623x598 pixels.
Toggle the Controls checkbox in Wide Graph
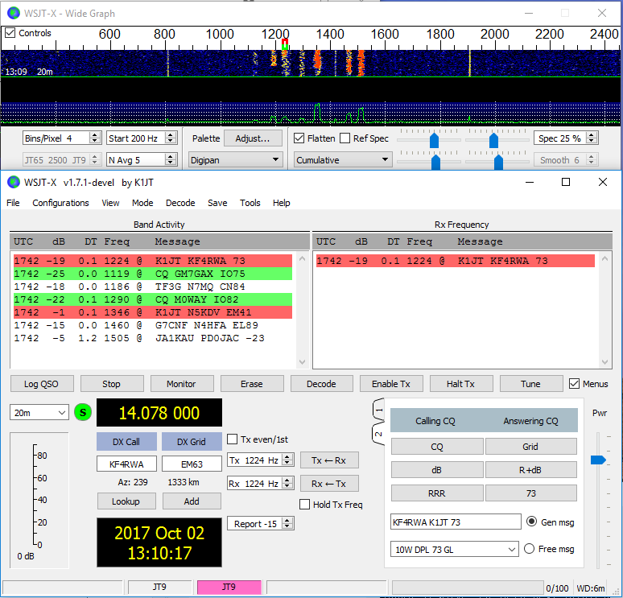[x=10, y=33]
